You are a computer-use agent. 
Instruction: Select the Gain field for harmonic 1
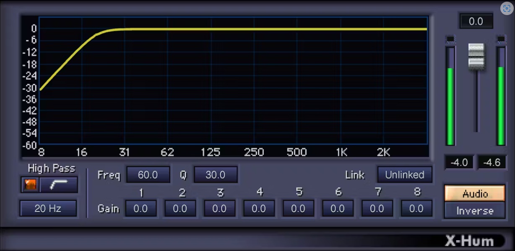pos(140,208)
